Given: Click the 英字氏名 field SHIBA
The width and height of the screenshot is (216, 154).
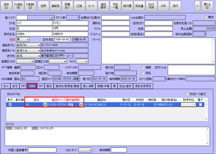Looking at the screenshot, I should pos(34,34).
